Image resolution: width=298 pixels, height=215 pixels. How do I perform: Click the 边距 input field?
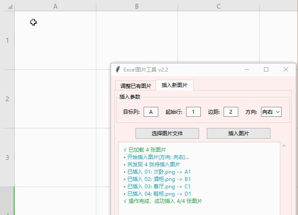[x=231, y=112]
